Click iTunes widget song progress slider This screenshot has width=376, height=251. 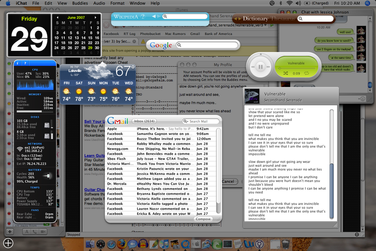point(296,68)
